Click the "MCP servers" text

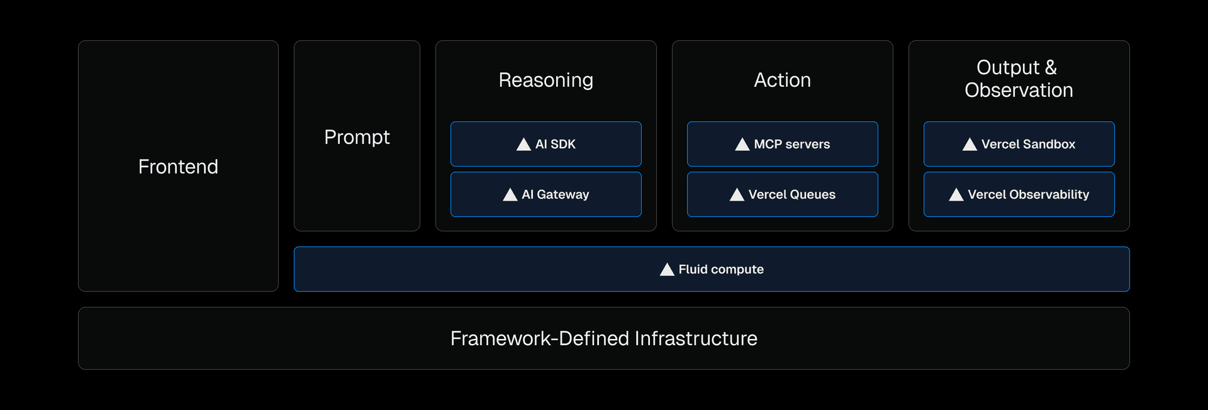(792, 144)
